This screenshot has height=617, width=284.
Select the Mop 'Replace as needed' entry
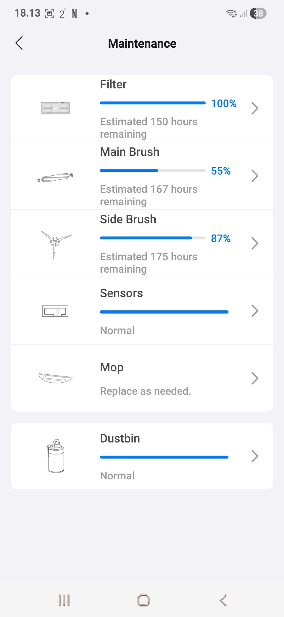146,391
